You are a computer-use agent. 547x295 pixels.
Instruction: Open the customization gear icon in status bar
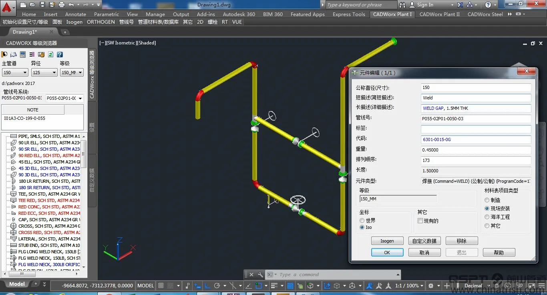coord(431,285)
